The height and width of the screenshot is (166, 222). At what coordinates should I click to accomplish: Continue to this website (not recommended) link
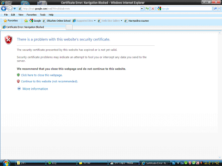tap(49, 81)
